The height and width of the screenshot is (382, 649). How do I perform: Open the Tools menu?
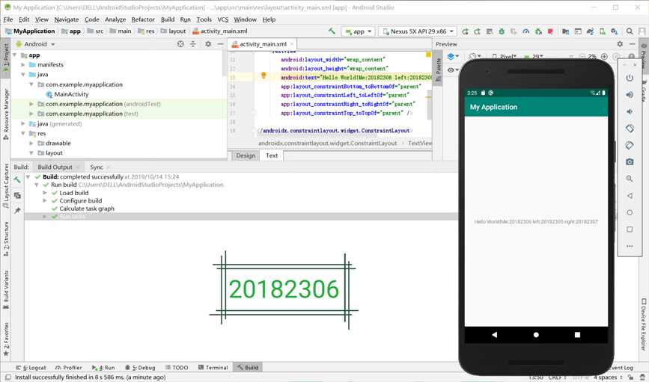[x=204, y=19]
